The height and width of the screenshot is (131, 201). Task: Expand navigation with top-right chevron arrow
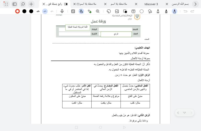point(195,4)
